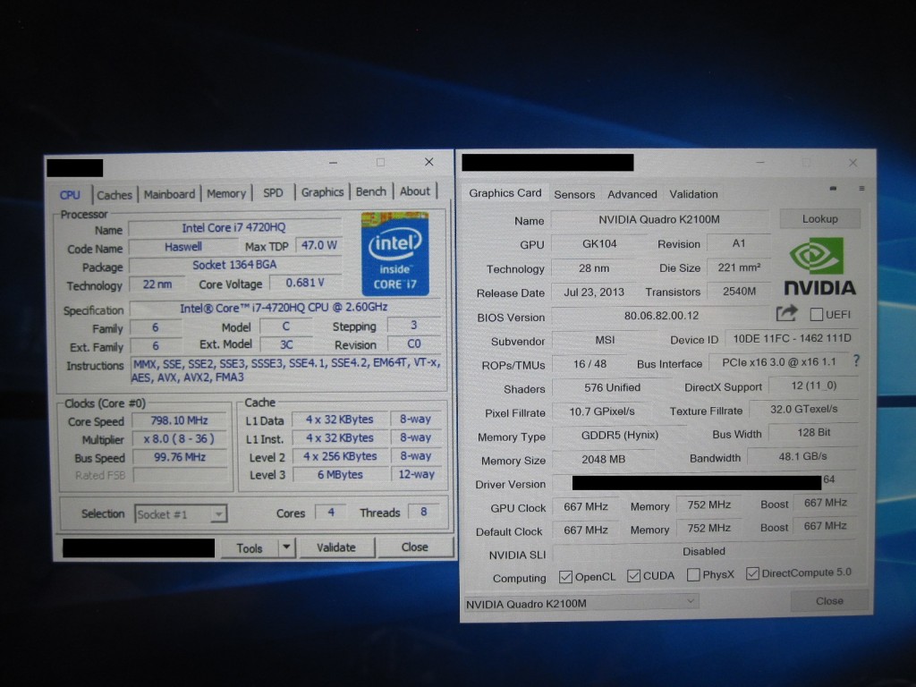Click the Package value Socket 1364 BGA
Image resolution: width=916 pixels, height=687 pixels.
point(234,265)
